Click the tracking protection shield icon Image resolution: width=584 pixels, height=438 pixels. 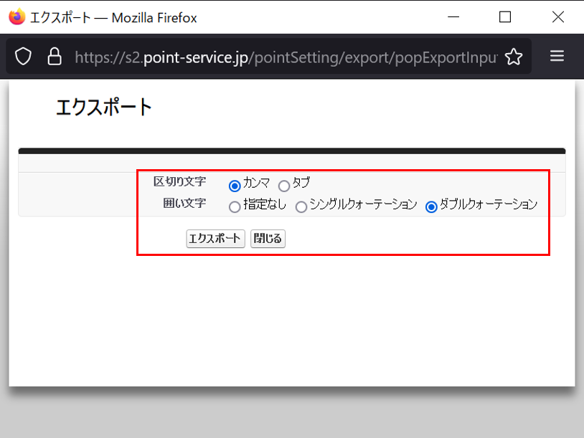[x=23, y=57]
